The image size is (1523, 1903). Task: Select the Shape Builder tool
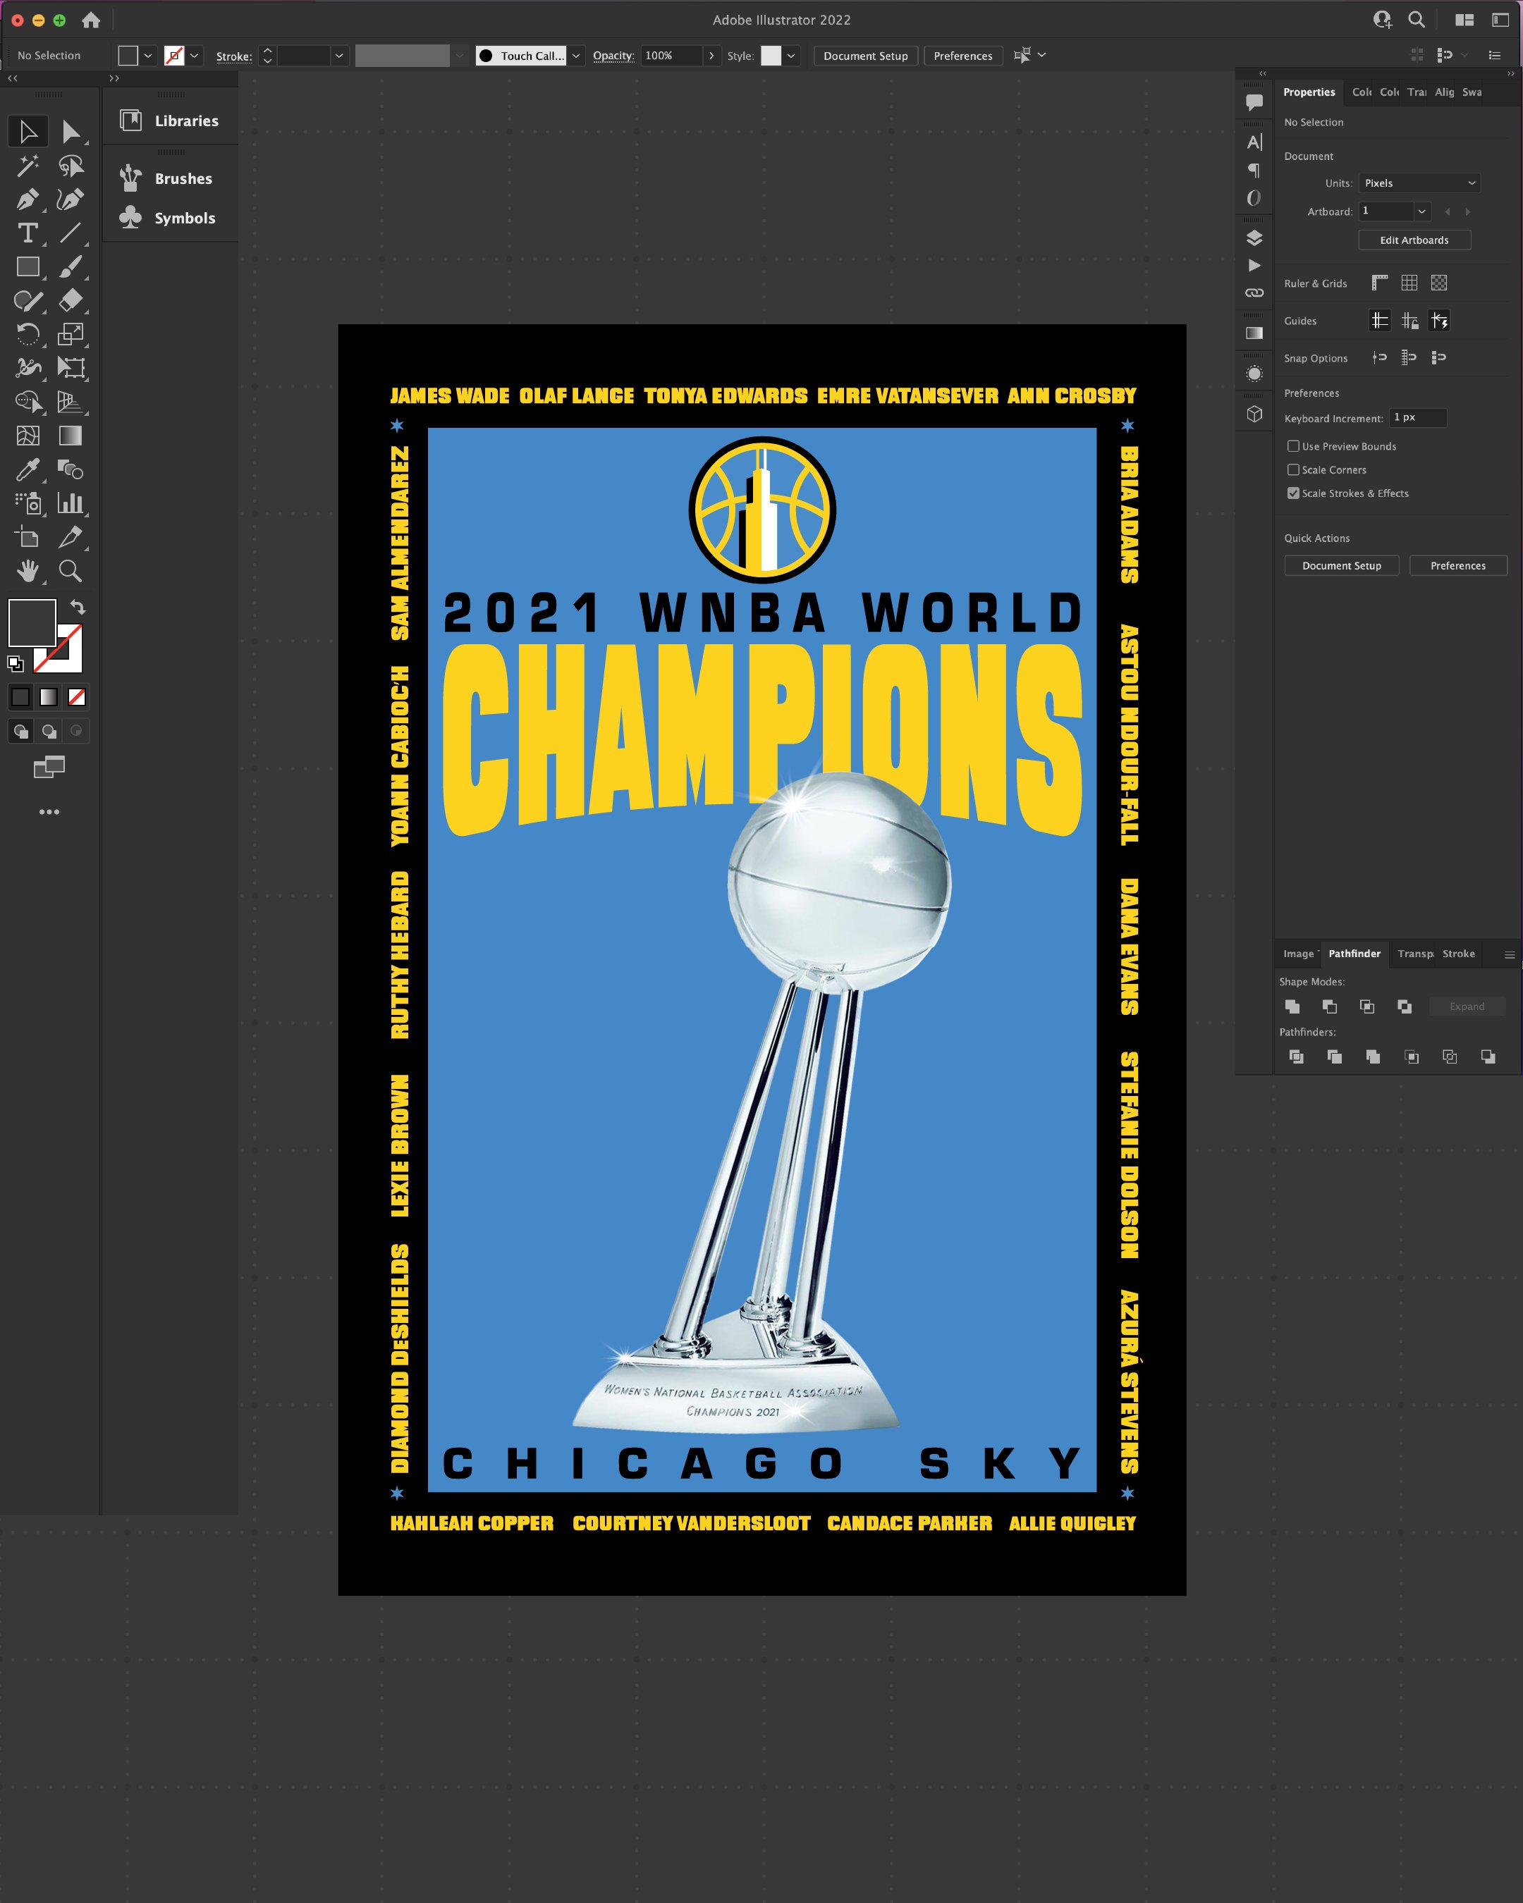click(28, 402)
